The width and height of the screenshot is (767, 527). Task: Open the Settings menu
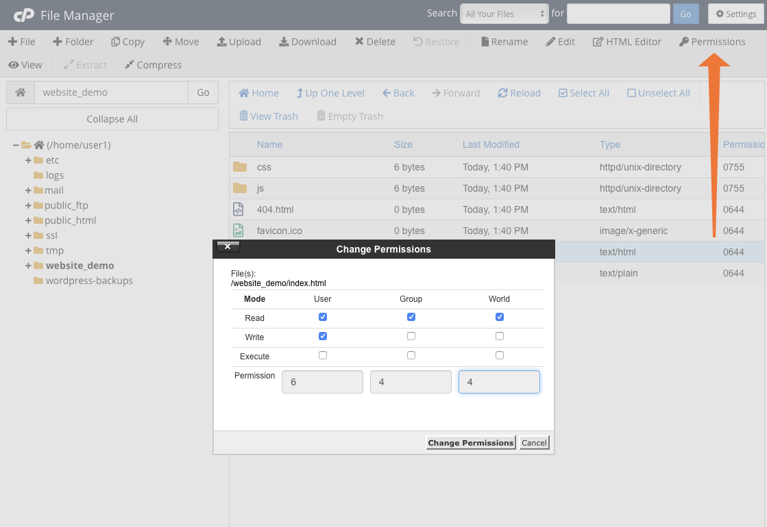point(735,14)
